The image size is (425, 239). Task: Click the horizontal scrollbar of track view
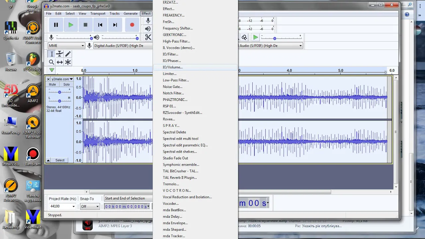tap(210, 192)
